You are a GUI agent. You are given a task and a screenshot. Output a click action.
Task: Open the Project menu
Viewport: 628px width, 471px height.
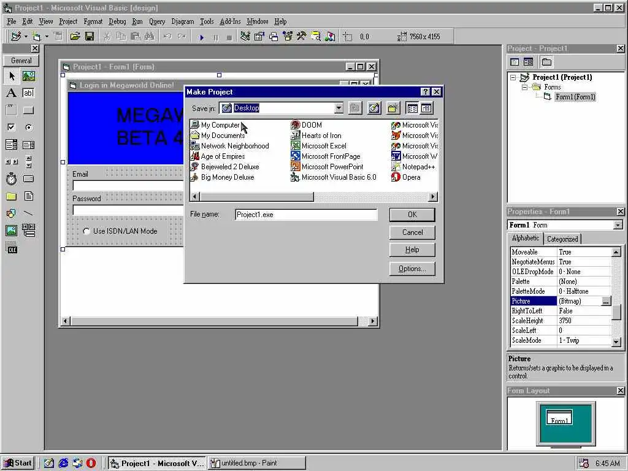coord(68,21)
